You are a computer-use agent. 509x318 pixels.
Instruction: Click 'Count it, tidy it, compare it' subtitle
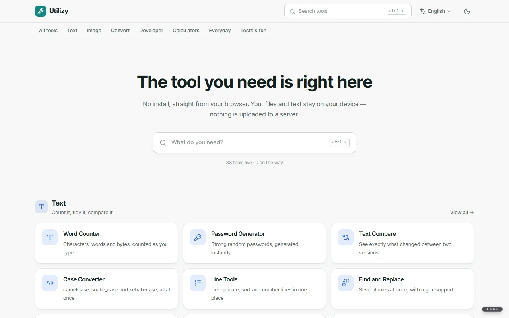(x=82, y=213)
